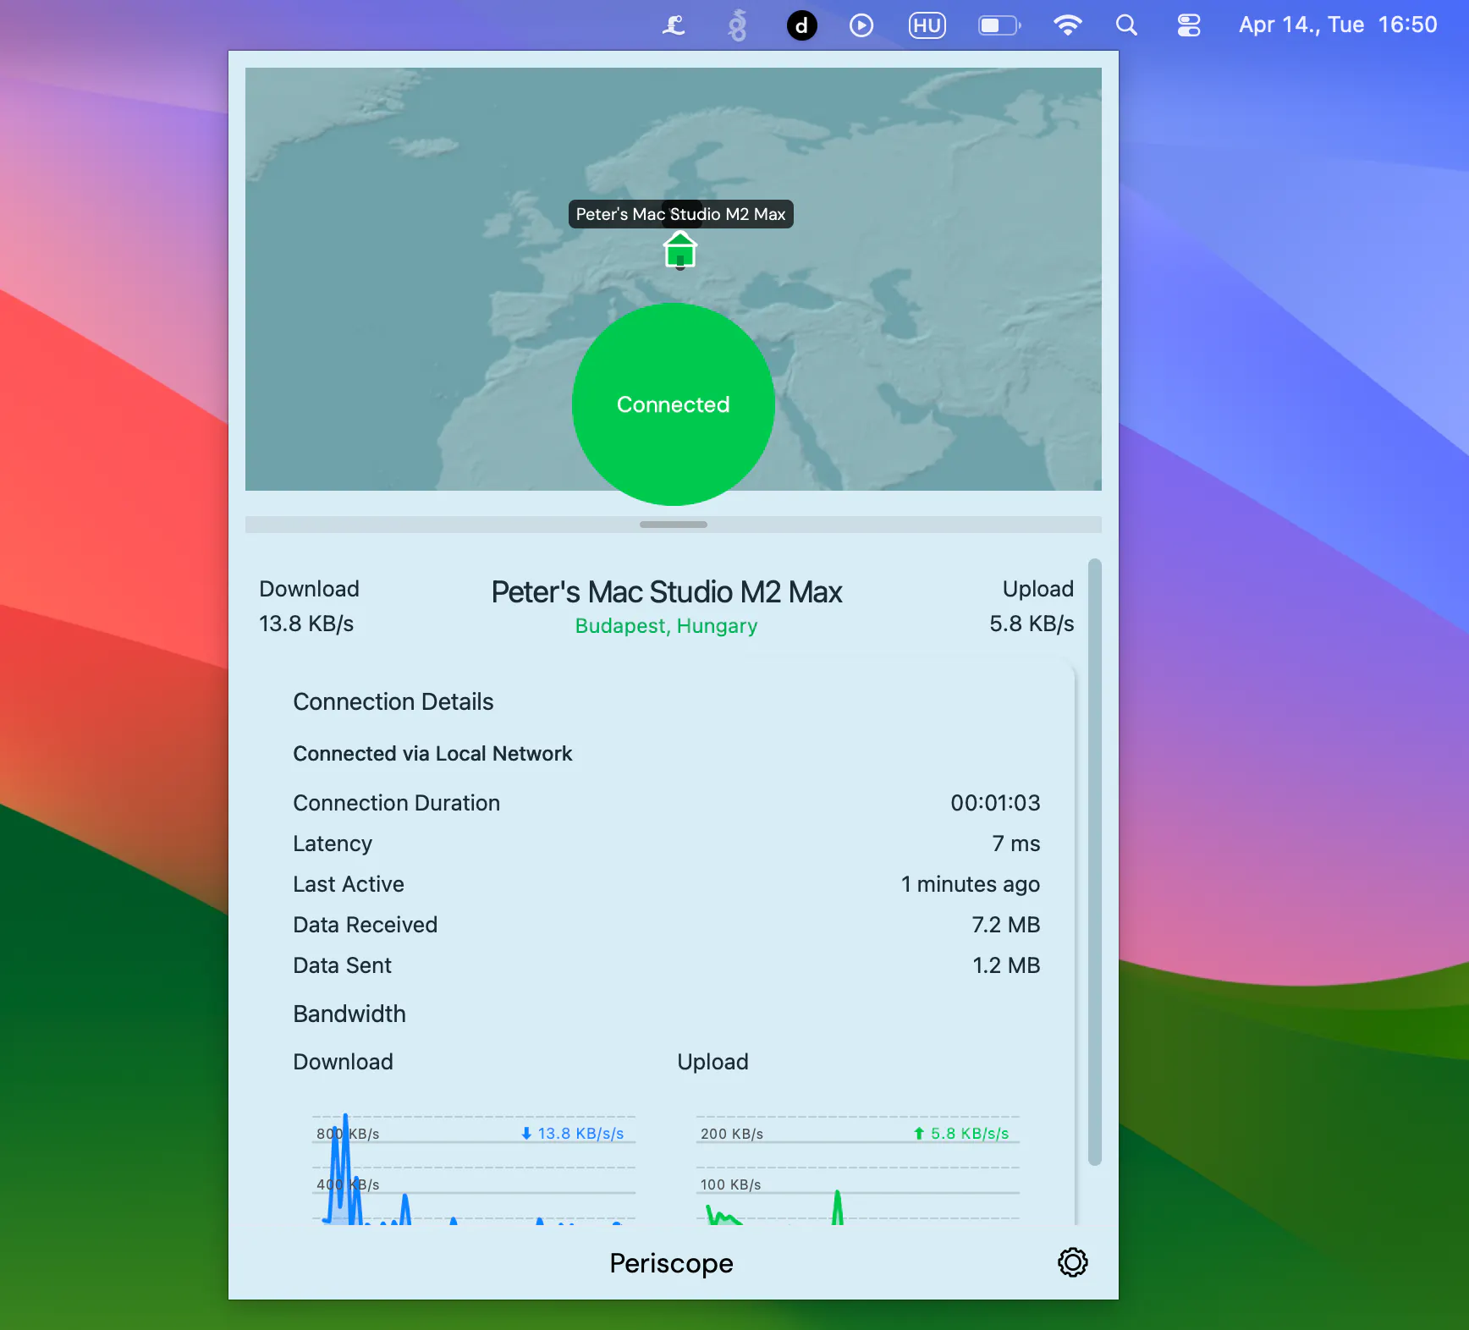Screen dimensions: 1469x1330
Task: Click the 13.8 KB/s/s download chart value
Action: [x=580, y=1134]
